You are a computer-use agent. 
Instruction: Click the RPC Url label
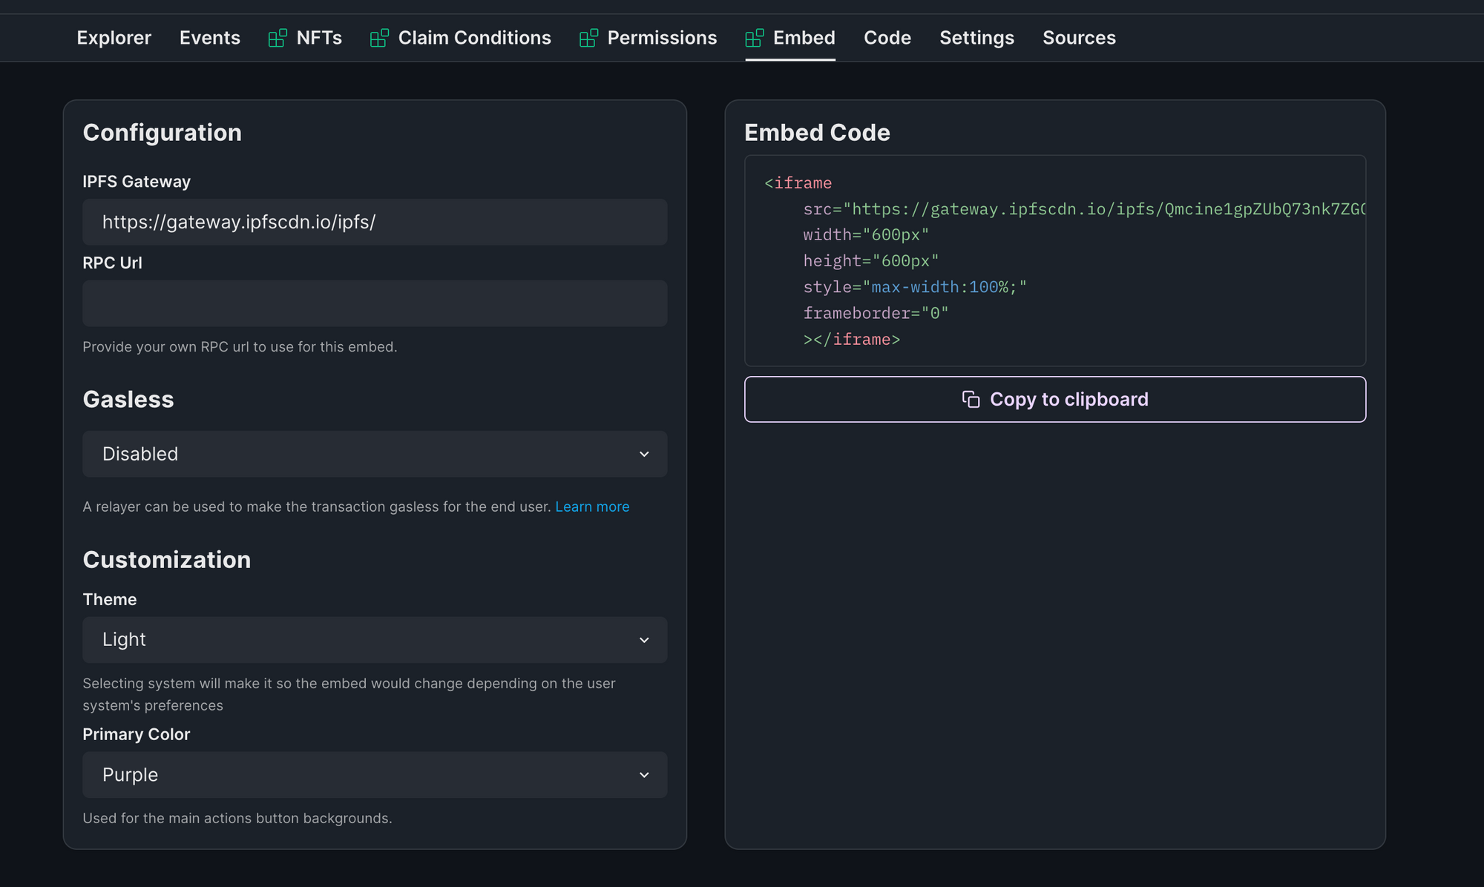pyautogui.click(x=112, y=263)
